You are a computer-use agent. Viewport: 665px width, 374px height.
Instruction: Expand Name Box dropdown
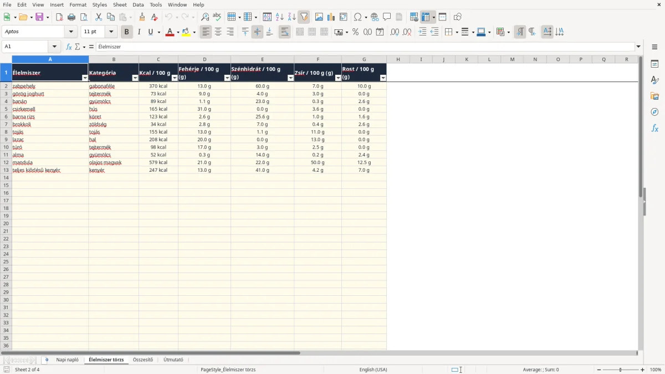pyautogui.click(x=54, y=47)
